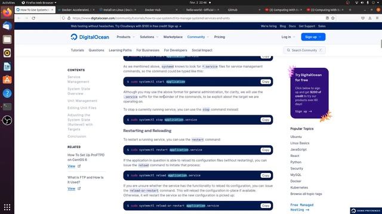The image size is (382, 214).
Task: Open the Docker popular topic
Action: point(296,181)
